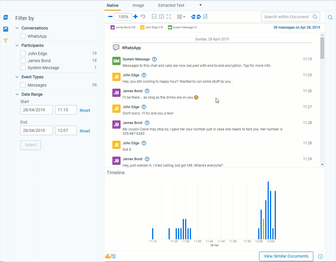This screenshot has width=336, height=262.
Task: Click the orange bar in the timeline
Action: [263, 229]
